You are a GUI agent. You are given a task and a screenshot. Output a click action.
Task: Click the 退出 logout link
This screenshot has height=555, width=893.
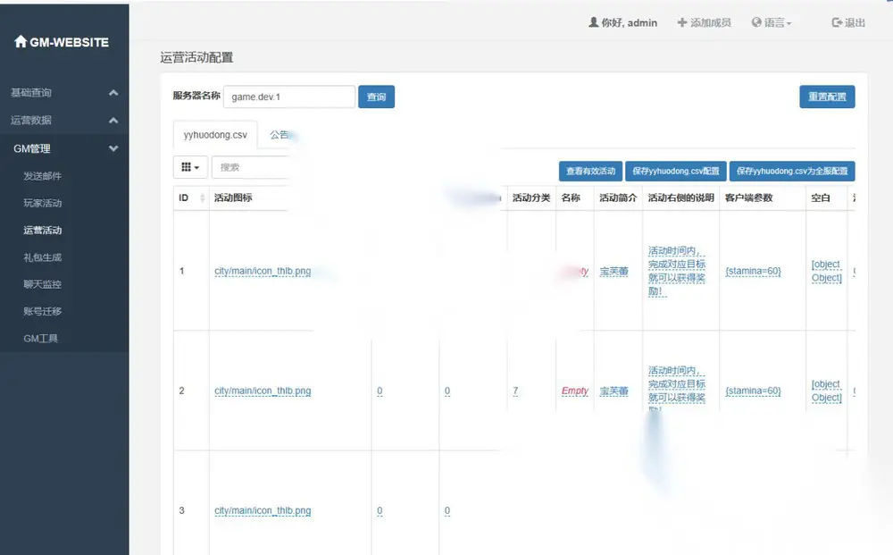tap(848, 23)
